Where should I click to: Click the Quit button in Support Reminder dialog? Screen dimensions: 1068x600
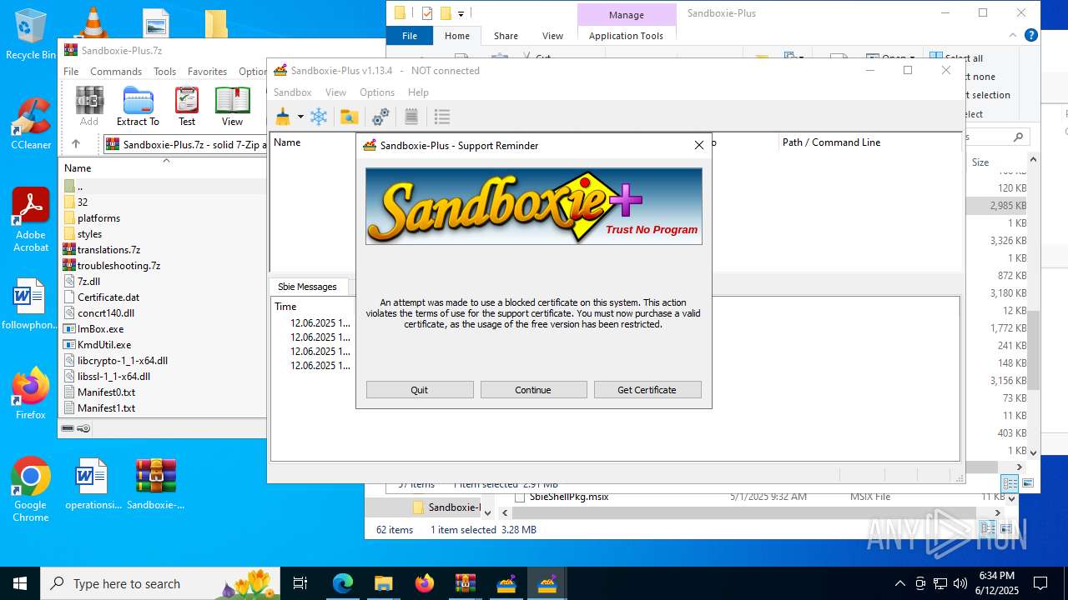(x=420, y=390)
